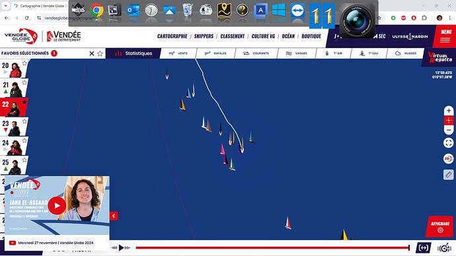Open the Nexus logo dock icon
Viewport: 456px width, 256px height.
pyautogui.click(x=78, y=11)
